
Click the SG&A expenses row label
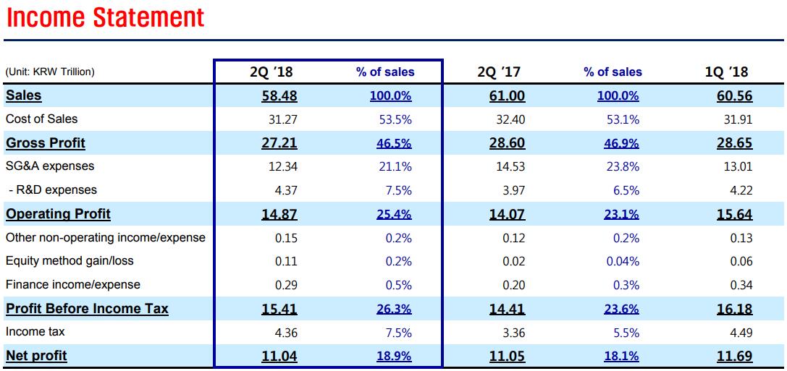pos(50,166)
